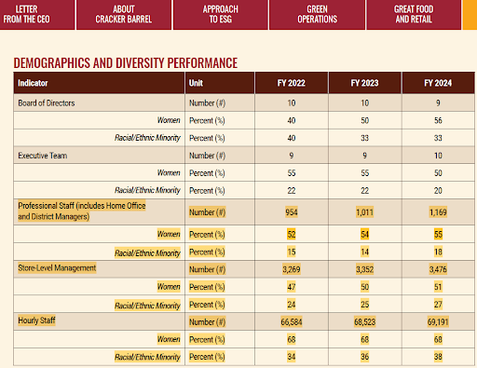Click highlighted Professional Staff row label
Viewport: 477px width, 368px height.
point(82,211)
